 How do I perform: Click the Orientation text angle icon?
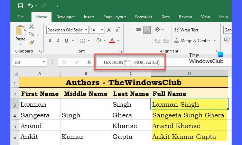click(x=158, y=29)
